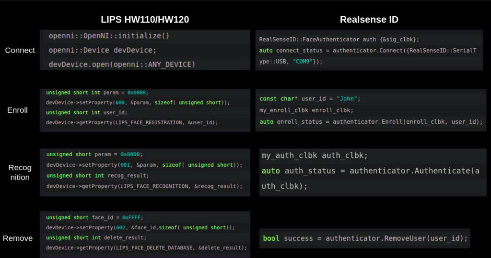Click the getProperty(LIPS_FACE_RECOGNITION line
491x258 pixels.
[x=144, y=186]
